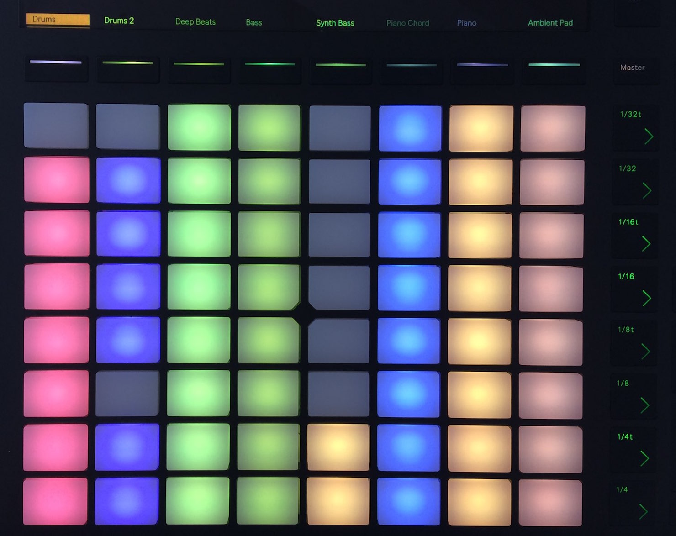Select the Master track button
The image size is (676, 536).
pos(633,67)
